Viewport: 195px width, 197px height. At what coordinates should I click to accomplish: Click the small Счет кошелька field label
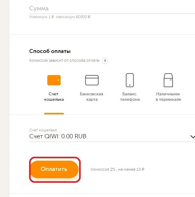pyautogui.click(x=43, y=130)
